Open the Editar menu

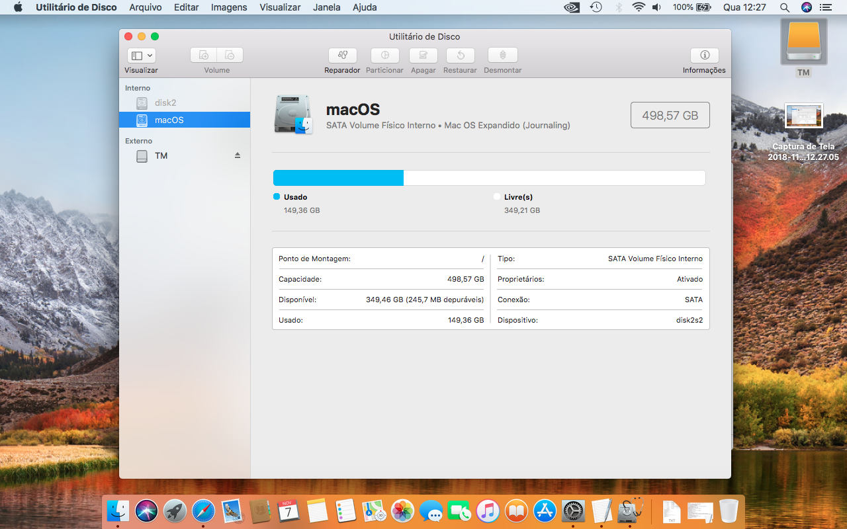[x=187, y=7]
